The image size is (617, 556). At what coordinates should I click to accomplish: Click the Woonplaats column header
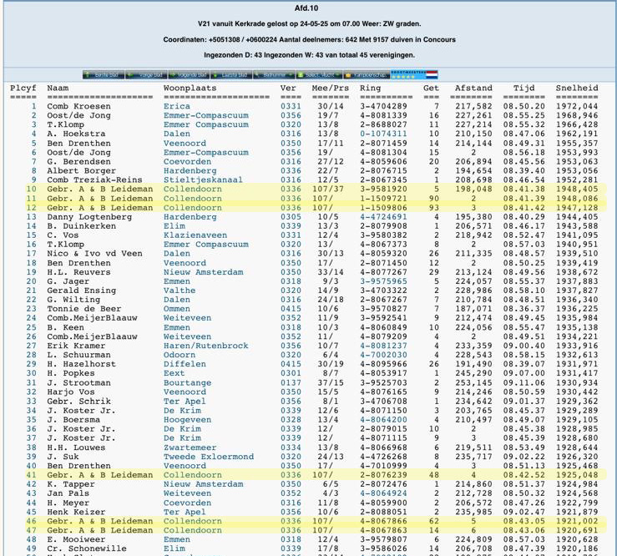(x=190, y=88)
